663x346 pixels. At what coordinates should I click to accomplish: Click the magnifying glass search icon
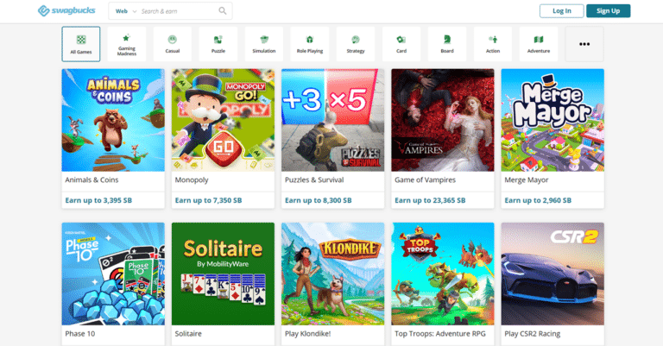223,11
